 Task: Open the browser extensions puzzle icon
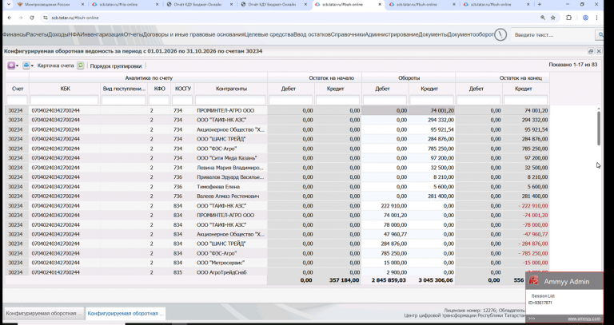tap(569, 18)
